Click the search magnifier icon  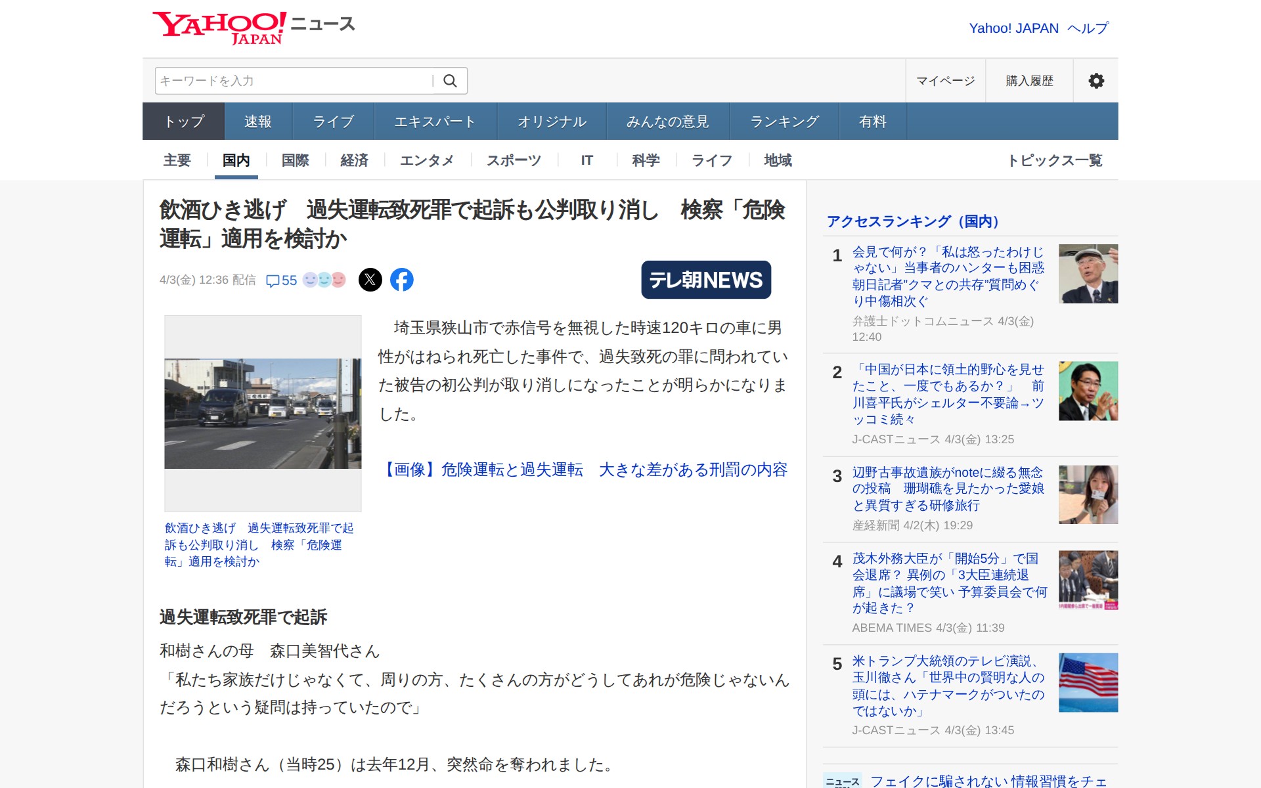coord(450,81)
